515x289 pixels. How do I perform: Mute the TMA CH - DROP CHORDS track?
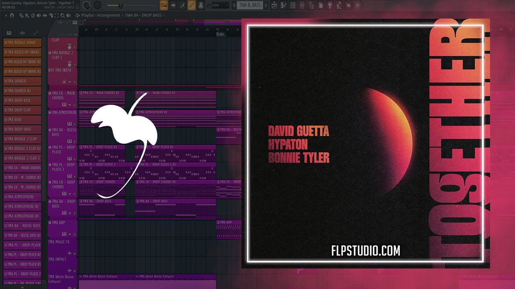click(74, 193)
